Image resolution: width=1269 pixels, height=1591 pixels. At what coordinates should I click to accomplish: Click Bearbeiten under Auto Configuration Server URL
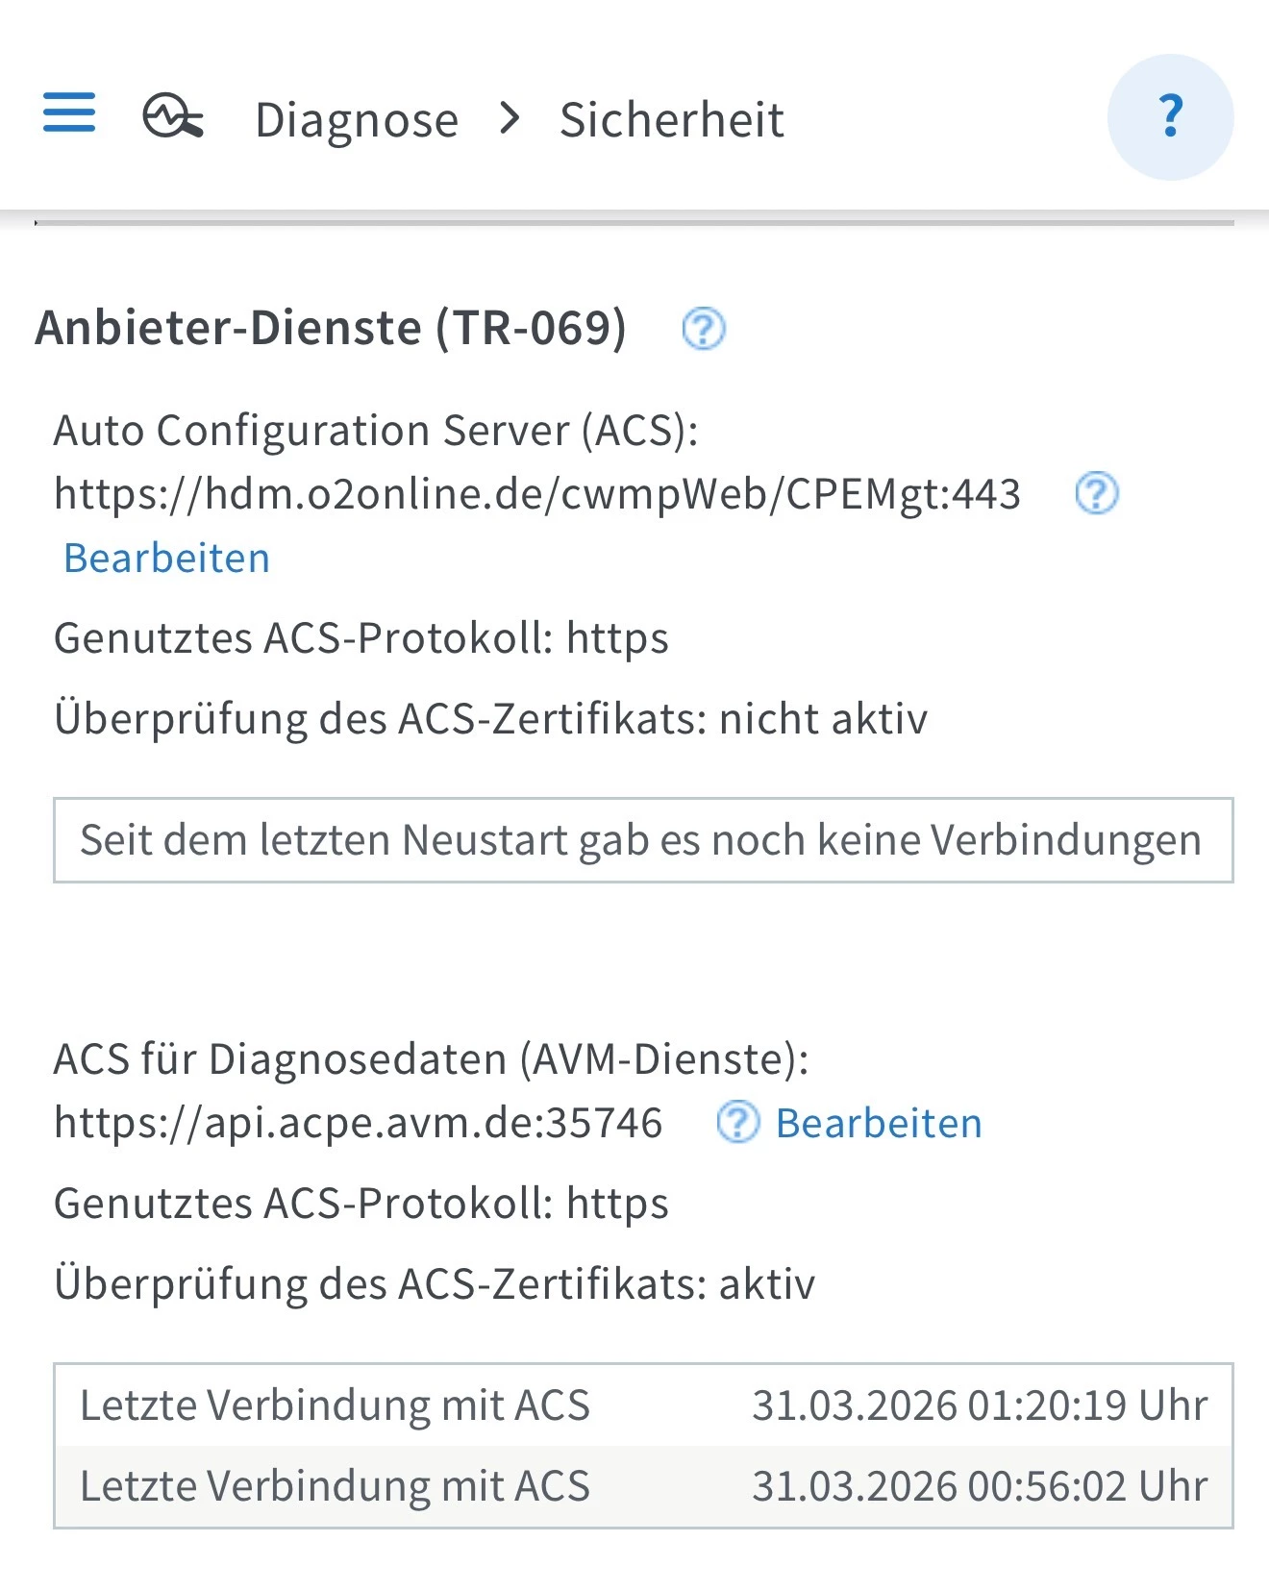click(x=166, y=559)
